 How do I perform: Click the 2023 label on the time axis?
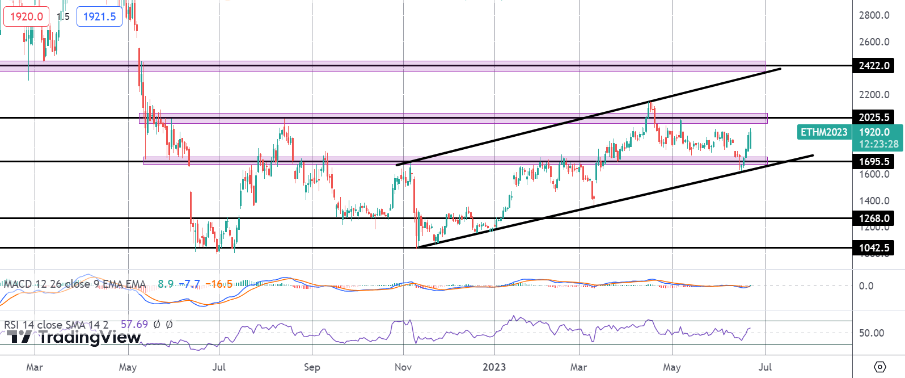click(x=494, y=367)
